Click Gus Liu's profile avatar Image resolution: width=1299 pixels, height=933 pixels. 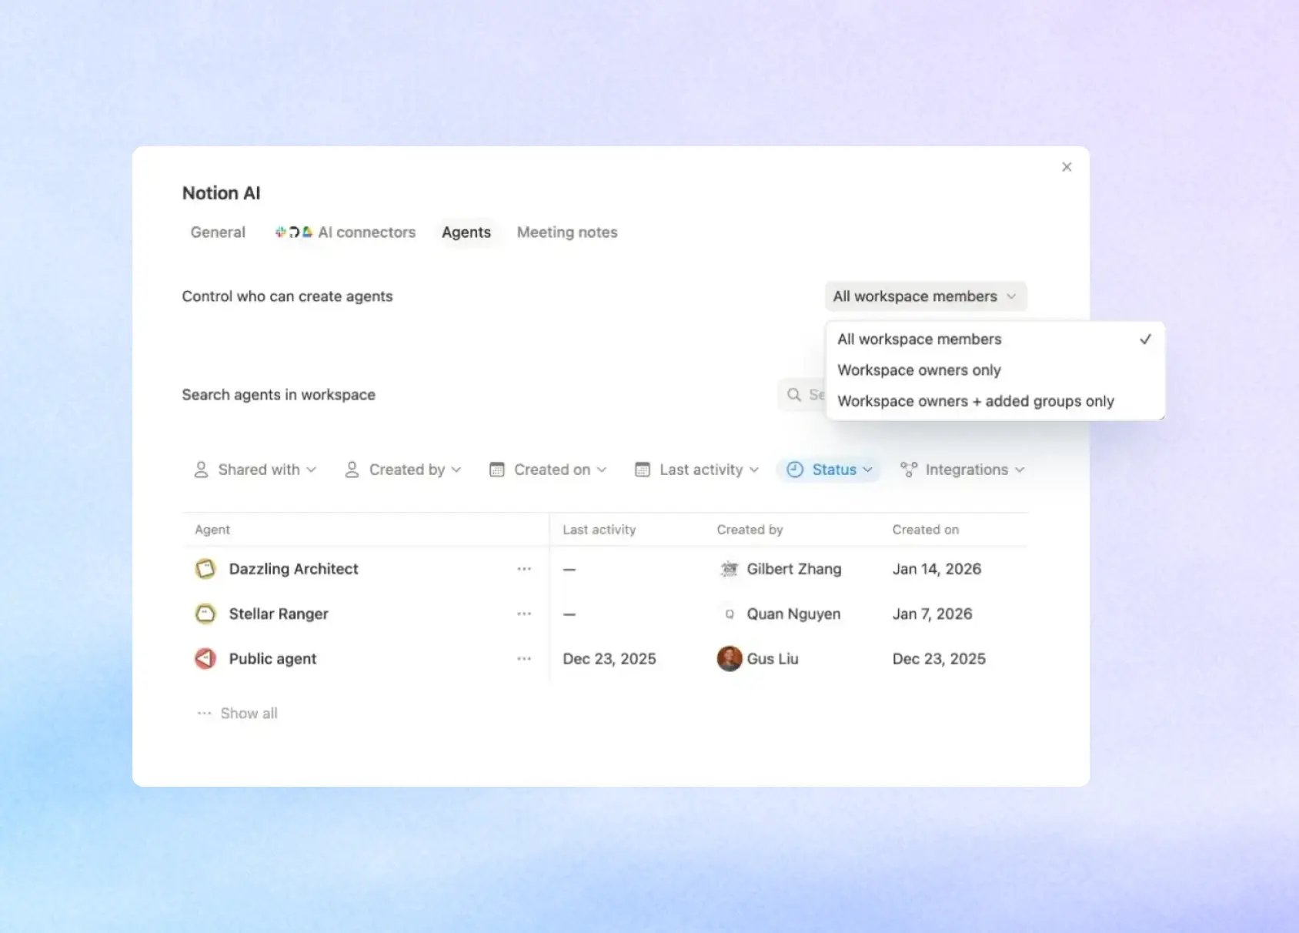point(730,659)
